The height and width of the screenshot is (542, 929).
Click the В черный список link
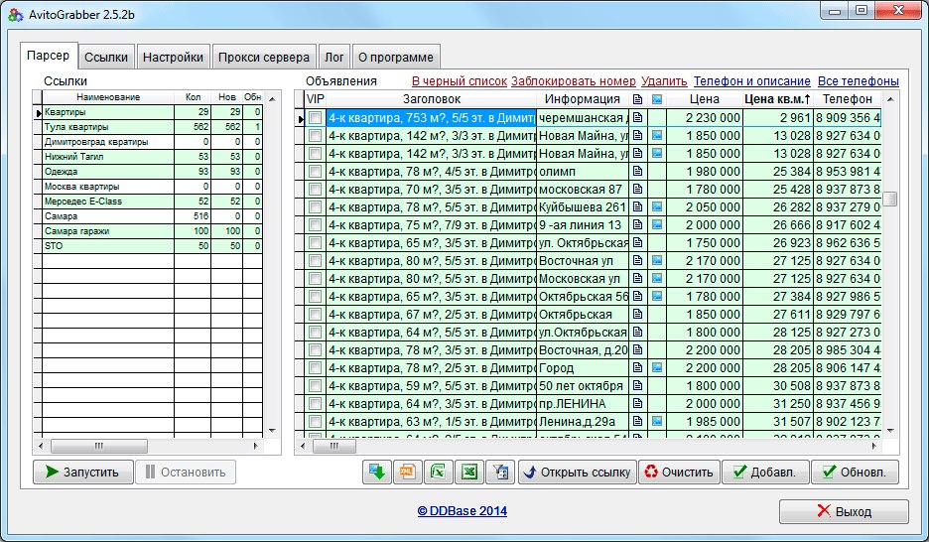(x=459, y=80)
